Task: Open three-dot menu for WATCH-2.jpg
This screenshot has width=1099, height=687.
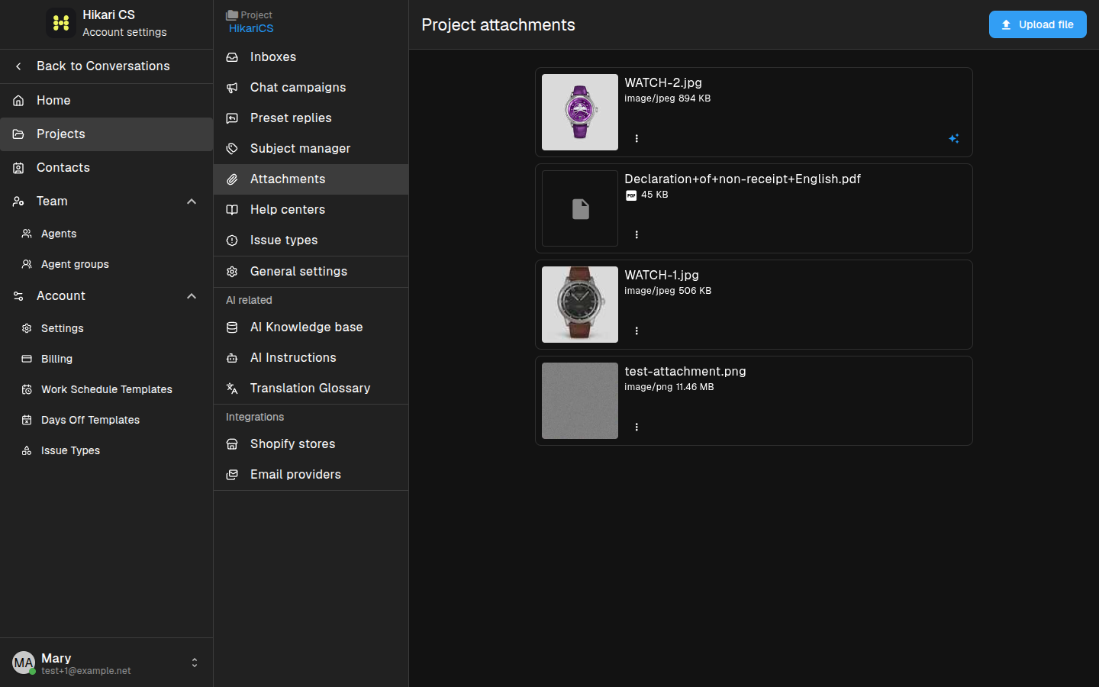Action: (x=637, y=138)
